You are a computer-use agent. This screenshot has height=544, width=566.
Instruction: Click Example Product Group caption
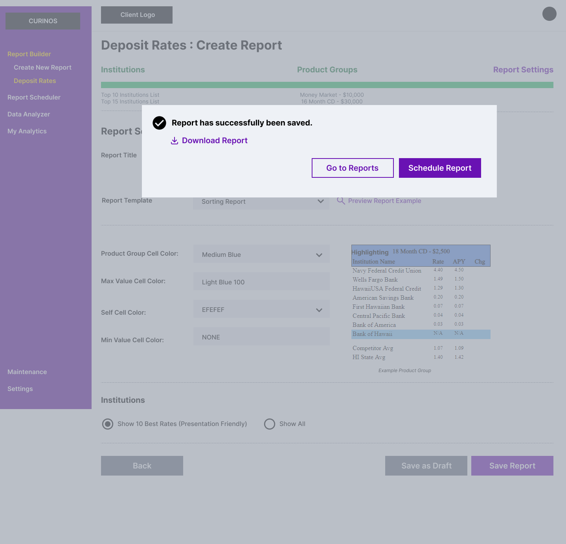pos(404,371)
